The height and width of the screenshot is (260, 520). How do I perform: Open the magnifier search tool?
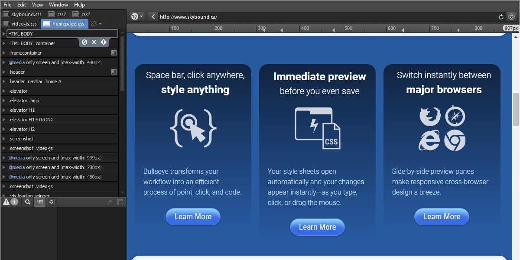click(x=28, y=202)
